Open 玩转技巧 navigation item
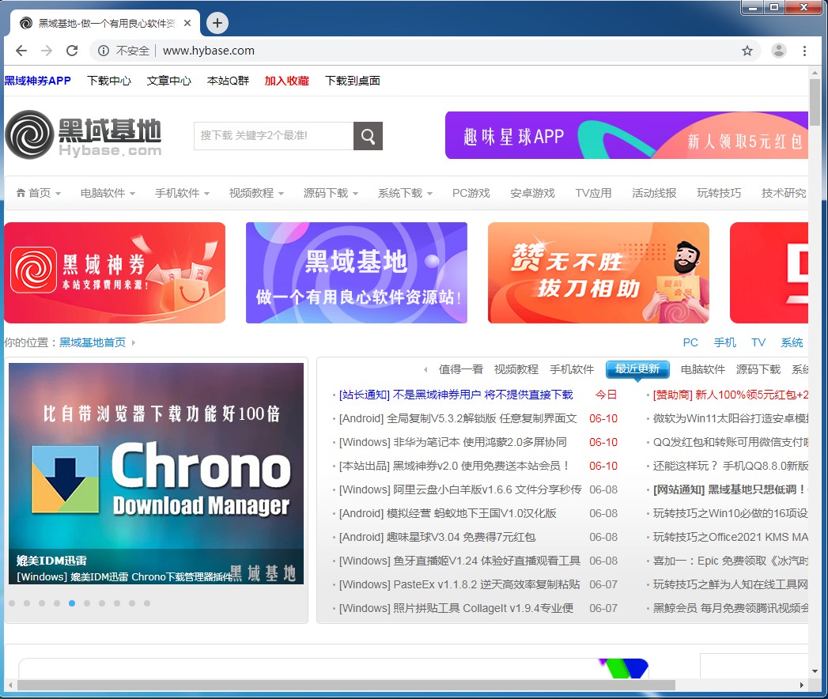The height and width of the screenshot is (699, 828). pos(719,193)
